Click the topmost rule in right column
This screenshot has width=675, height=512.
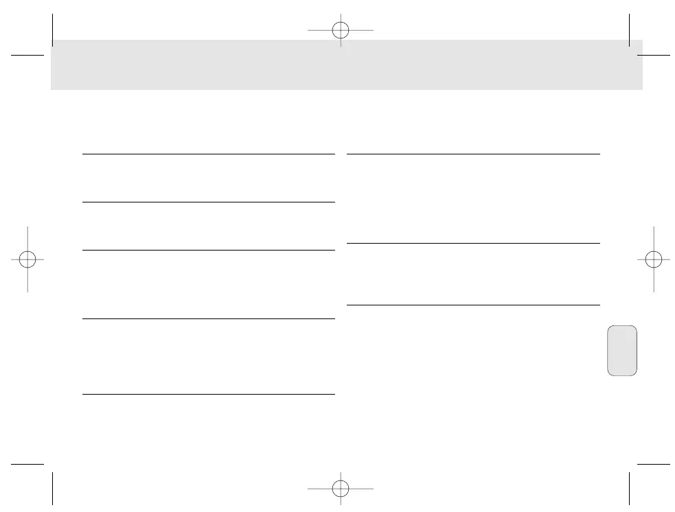pyautogui.click(x=474, y=154)
